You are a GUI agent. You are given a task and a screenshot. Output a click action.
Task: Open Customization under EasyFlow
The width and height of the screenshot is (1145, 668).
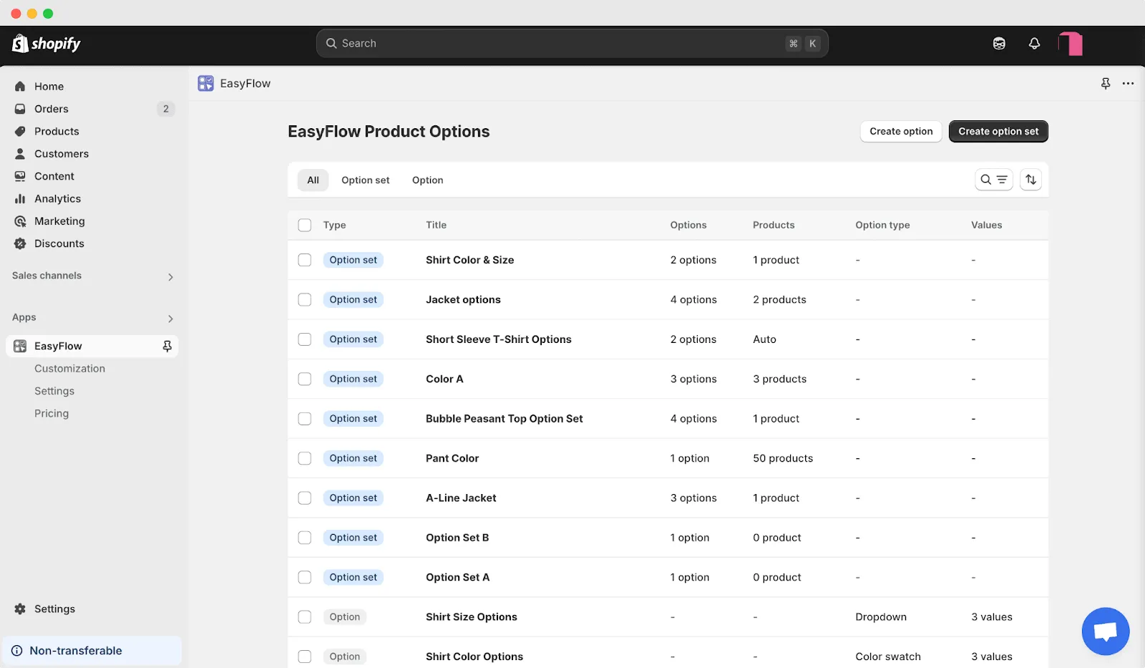[69, 369]
